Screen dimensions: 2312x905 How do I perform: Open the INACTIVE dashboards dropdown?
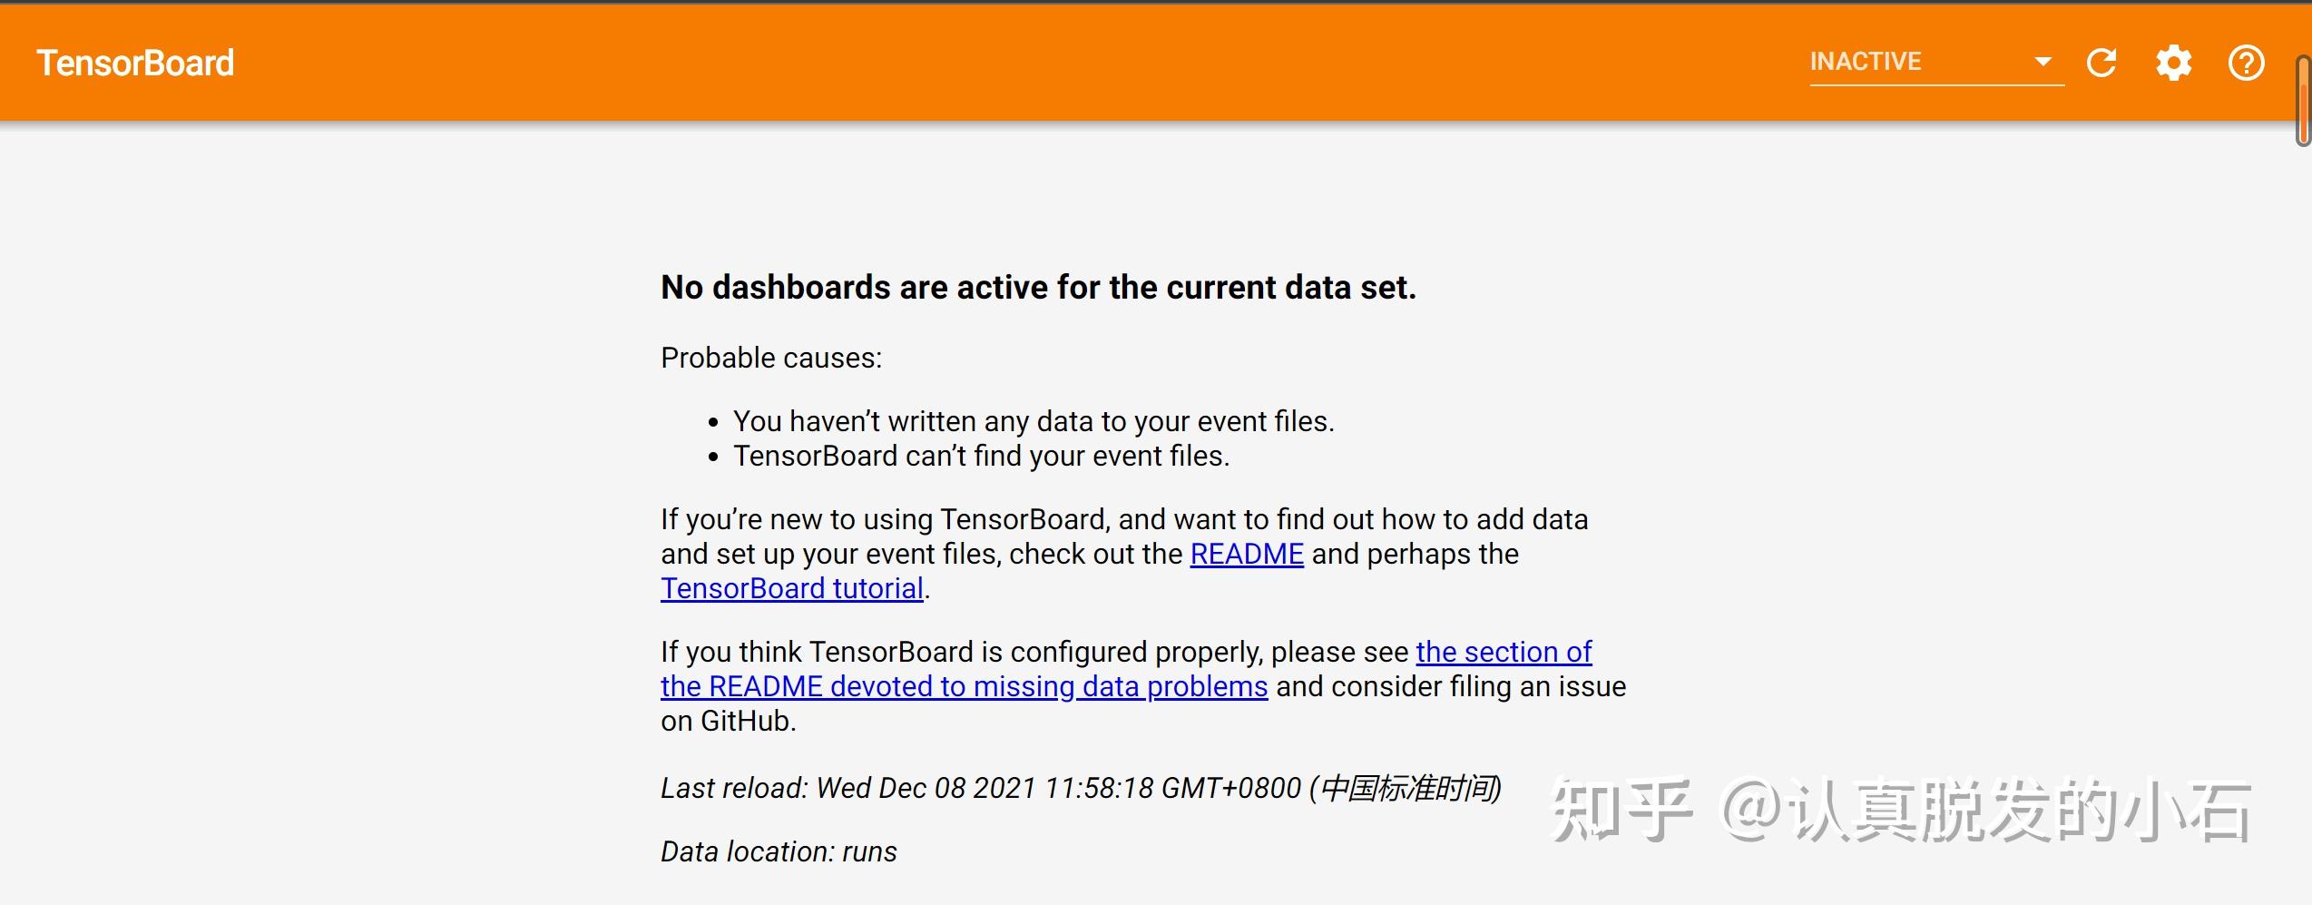(x=1937, y=62)
